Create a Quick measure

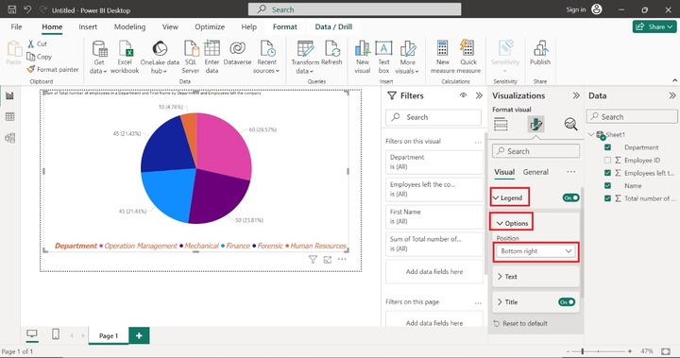click(468, 57)
